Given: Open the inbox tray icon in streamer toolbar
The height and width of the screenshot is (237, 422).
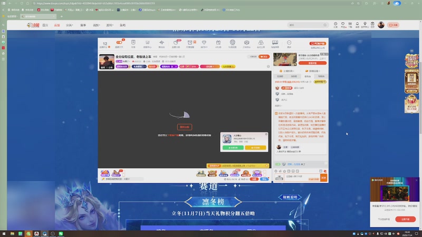Looking at the screenshot, I should pyautogui.click(x=147, y=43).
